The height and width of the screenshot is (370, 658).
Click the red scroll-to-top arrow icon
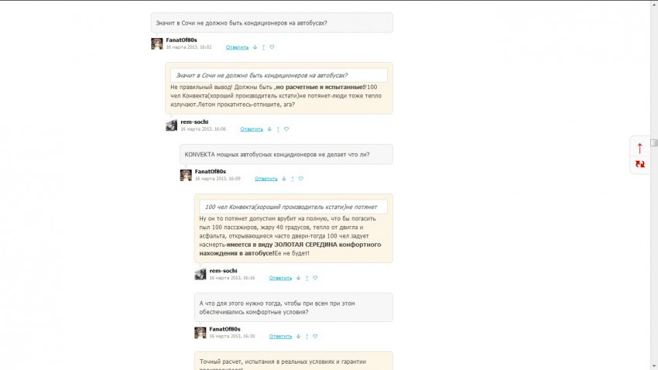click(639, 148)
